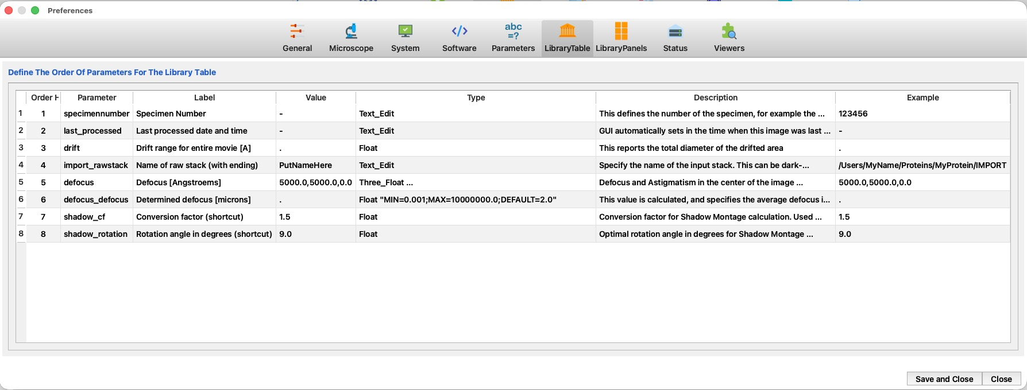Click the Description column header

716,97
